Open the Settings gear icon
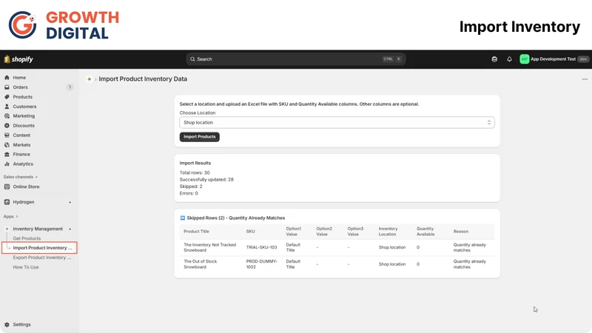 (7, 325)
